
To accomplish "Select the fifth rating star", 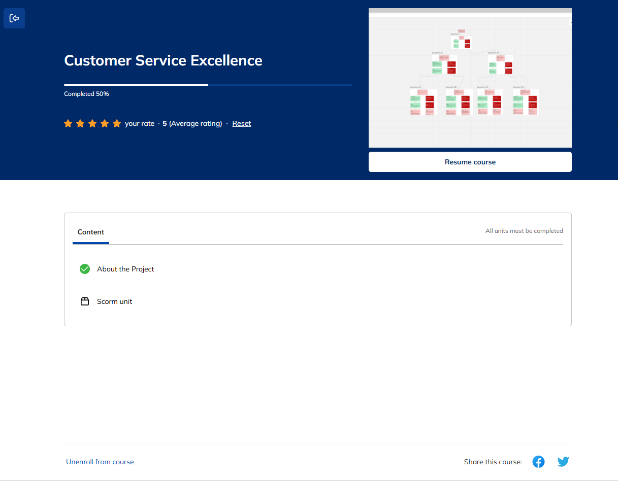I will pyautogui.click(x=117, y=123).
